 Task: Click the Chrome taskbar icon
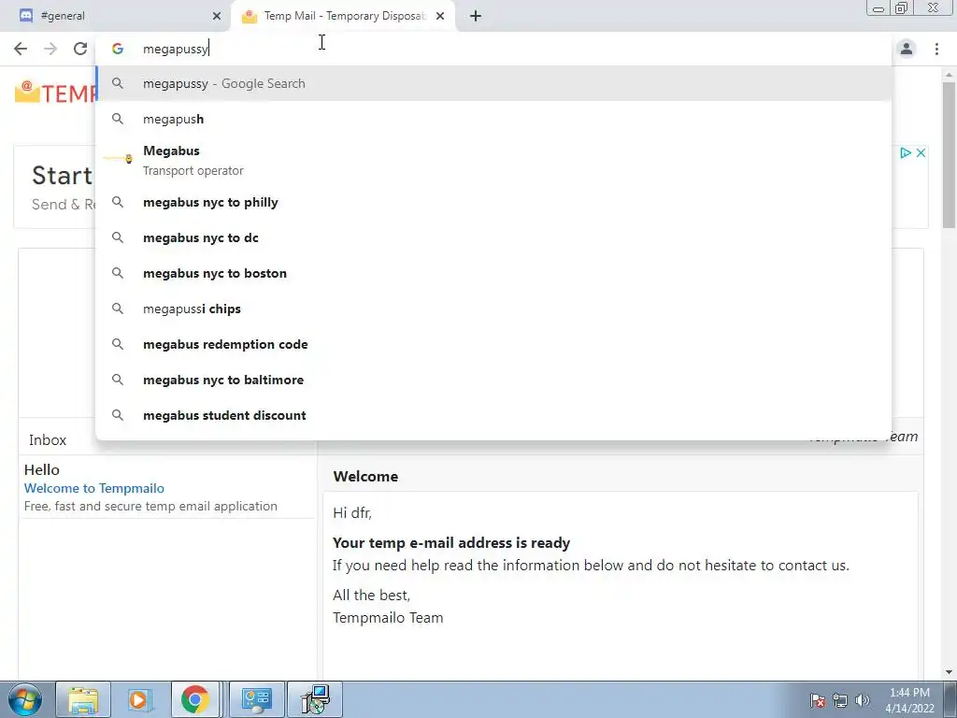click(194, 699)
